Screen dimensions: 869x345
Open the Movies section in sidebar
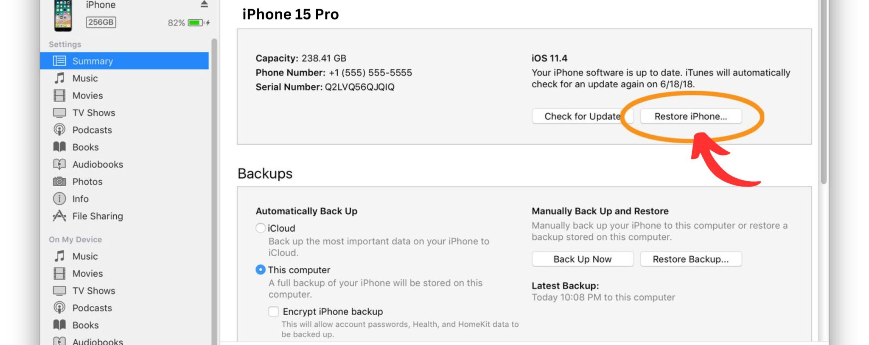[59, 95]
